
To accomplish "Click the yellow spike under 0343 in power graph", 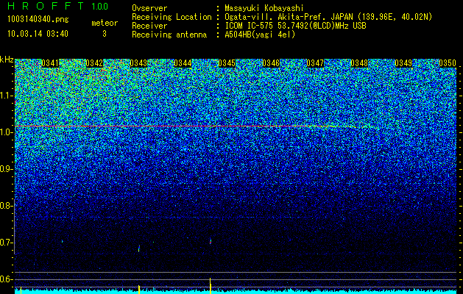I will [x=139, y=290].
